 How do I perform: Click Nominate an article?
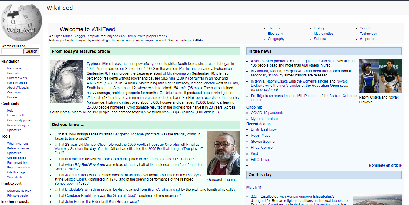385,165
